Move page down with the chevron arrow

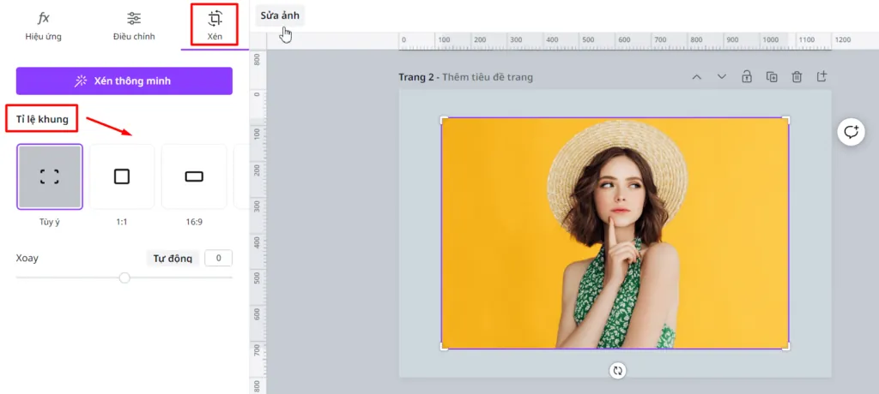pyautogui.click(x=722, y=77)
